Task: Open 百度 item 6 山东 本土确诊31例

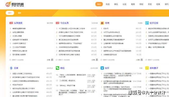Action: [x=26, y=92]
